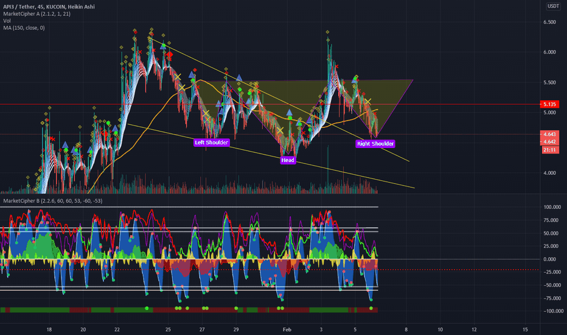Screen dimensions: 567x335
Task: Click date 27 on the time axis
Action: (202, 330)
